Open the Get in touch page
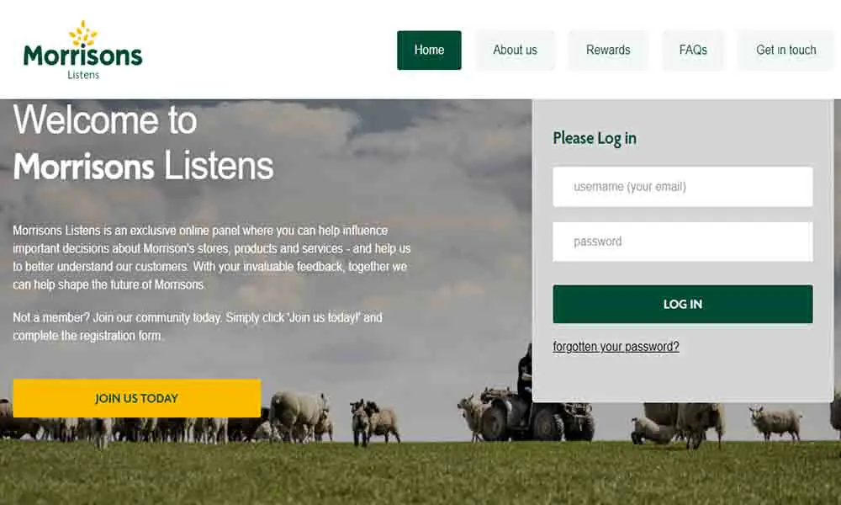The image size is (841, 505). (x=785, y=50)
